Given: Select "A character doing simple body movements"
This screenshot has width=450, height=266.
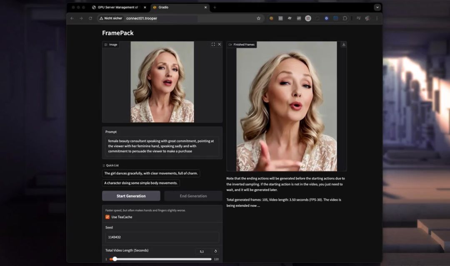Looking at the screenshot, I should tap(141, 183).
